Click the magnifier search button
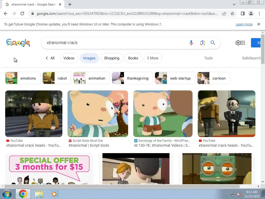 pyautogui.click(x=213, y=43)
